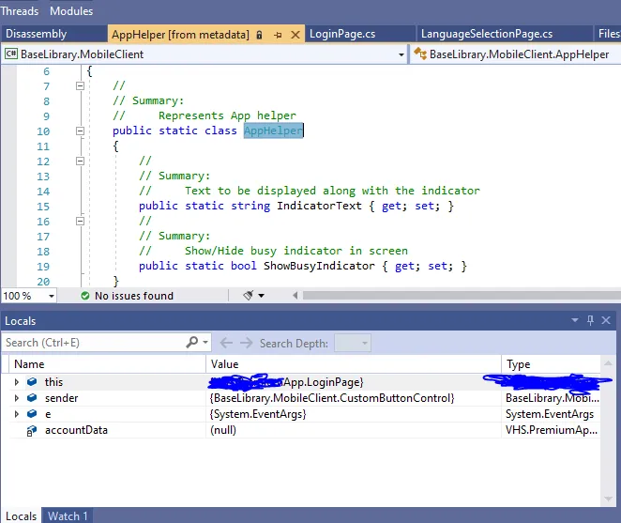The width and height of the screenshot is (621, 523).
Task: Click the object icon next to 'sender'
Action: coord(32,397)
